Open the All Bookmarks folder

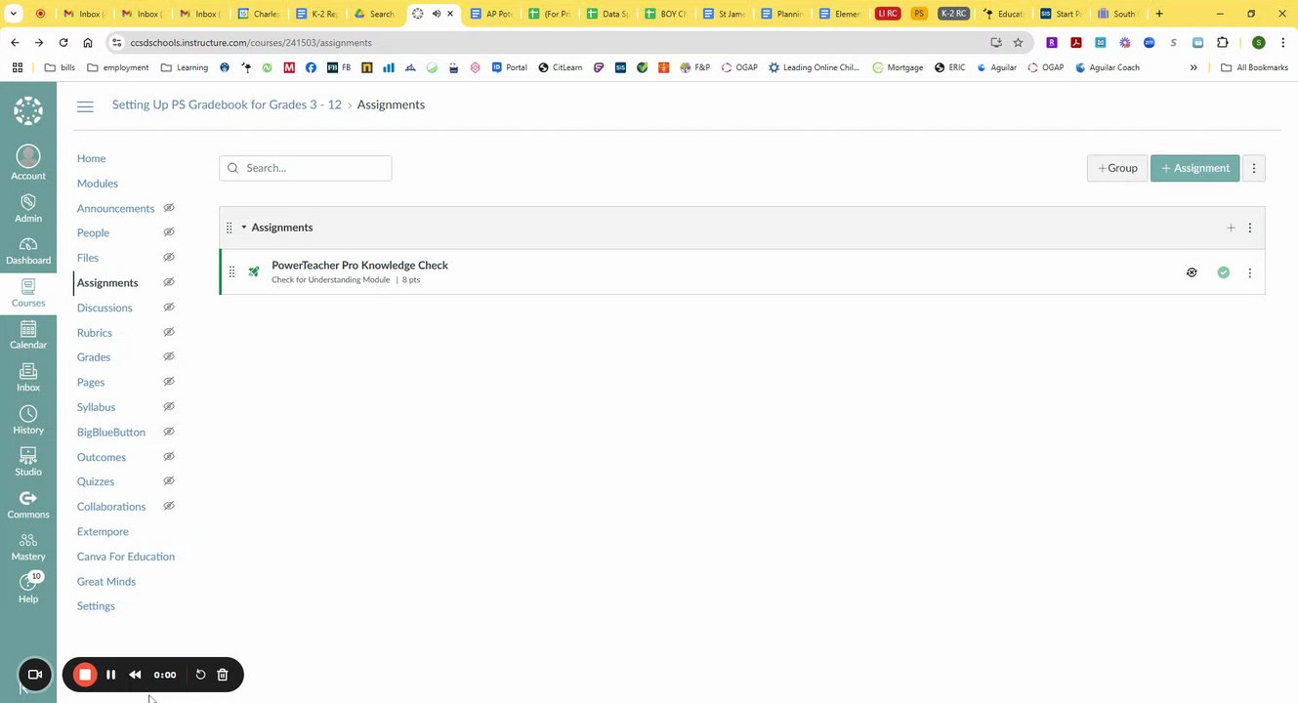pyautogui.click(x=1255, y=67)
